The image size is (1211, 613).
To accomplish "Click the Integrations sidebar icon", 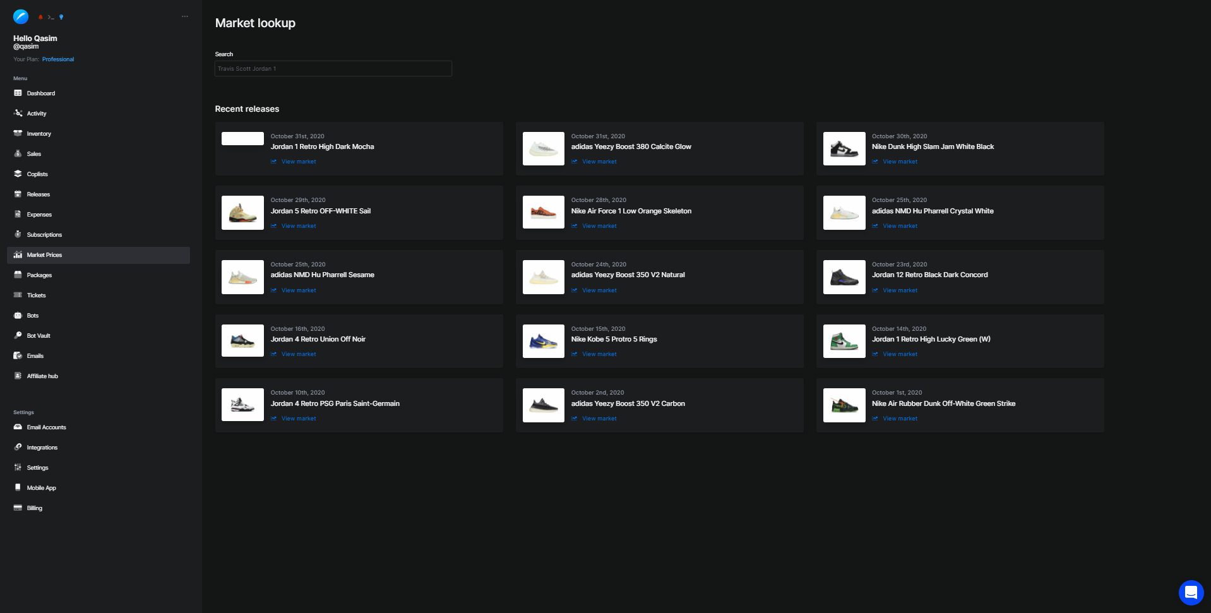I will click(x=18, y=447).
